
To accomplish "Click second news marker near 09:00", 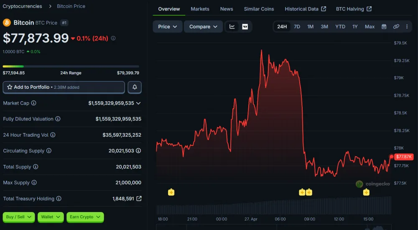I will click(309, 192).
